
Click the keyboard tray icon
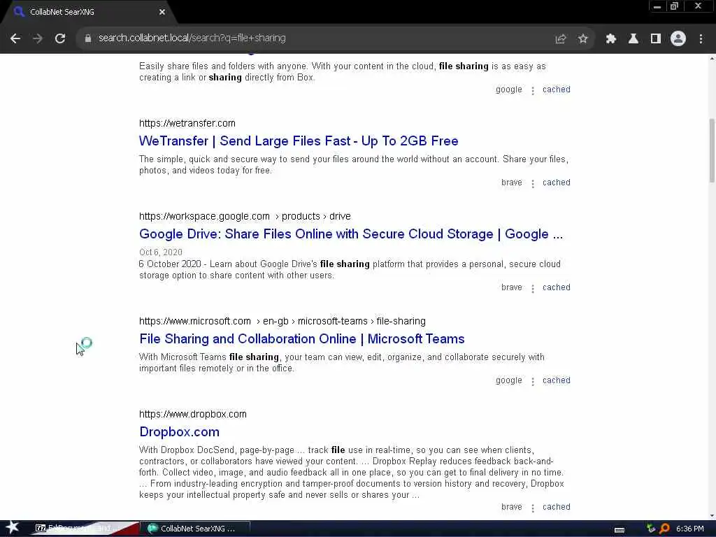tap(620, 530)
